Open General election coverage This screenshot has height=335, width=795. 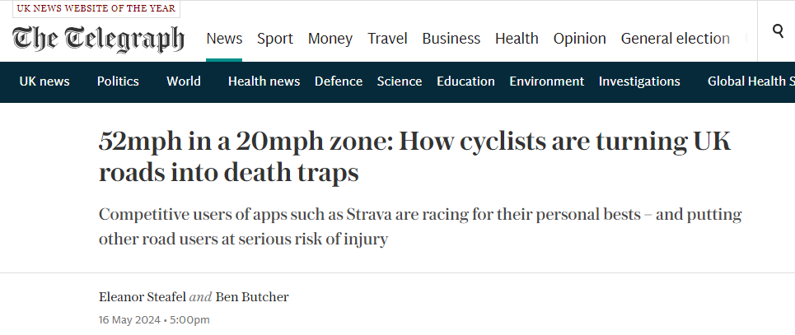pos(675,39)
